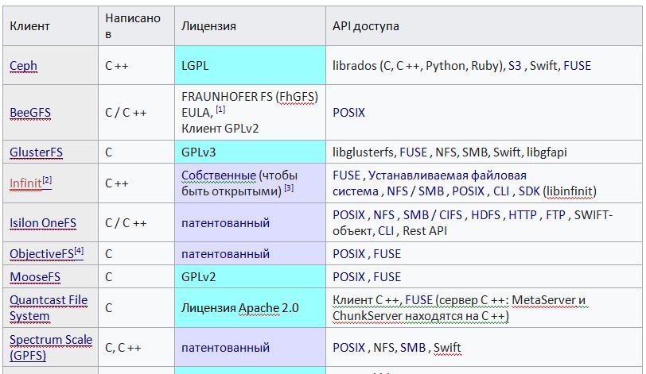Click the GPLv3 license cell for GlusterFS
646x374 pixels.
point(250,152)
